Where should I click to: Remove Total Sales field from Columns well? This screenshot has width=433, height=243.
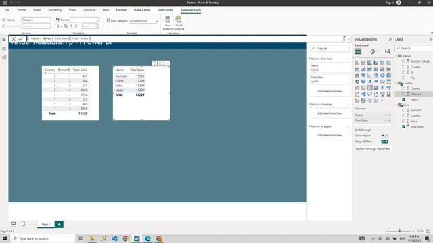[x=390, y=121]
